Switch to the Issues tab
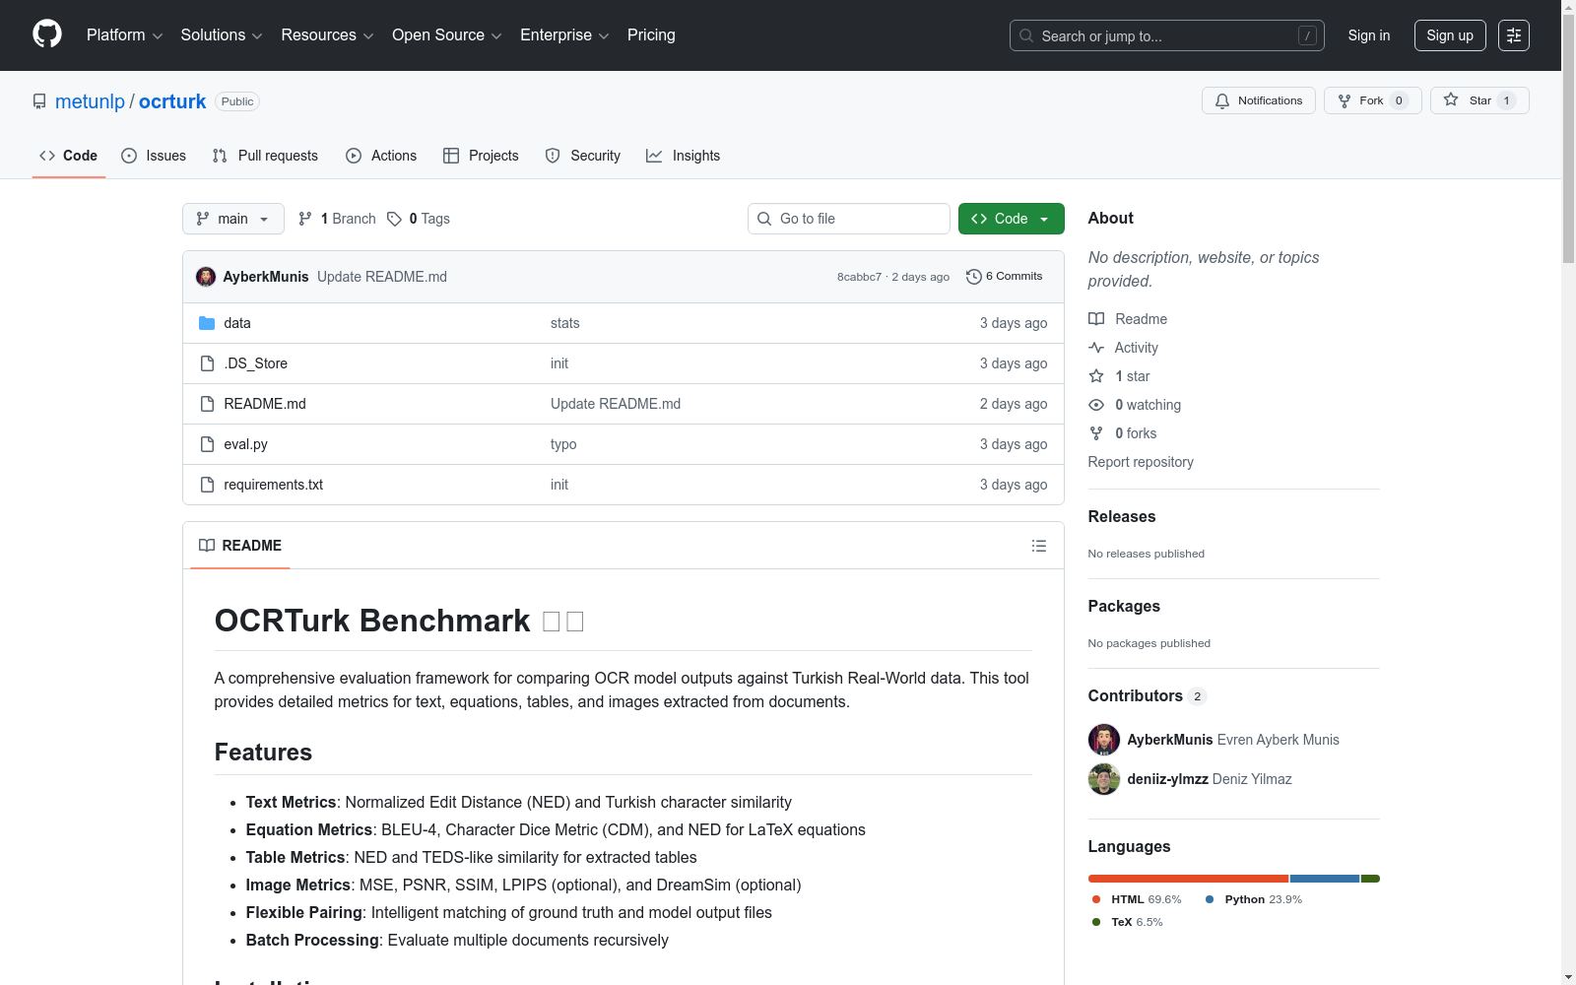Viewport: 1576px width, 985px height. (x=154, y=156)
